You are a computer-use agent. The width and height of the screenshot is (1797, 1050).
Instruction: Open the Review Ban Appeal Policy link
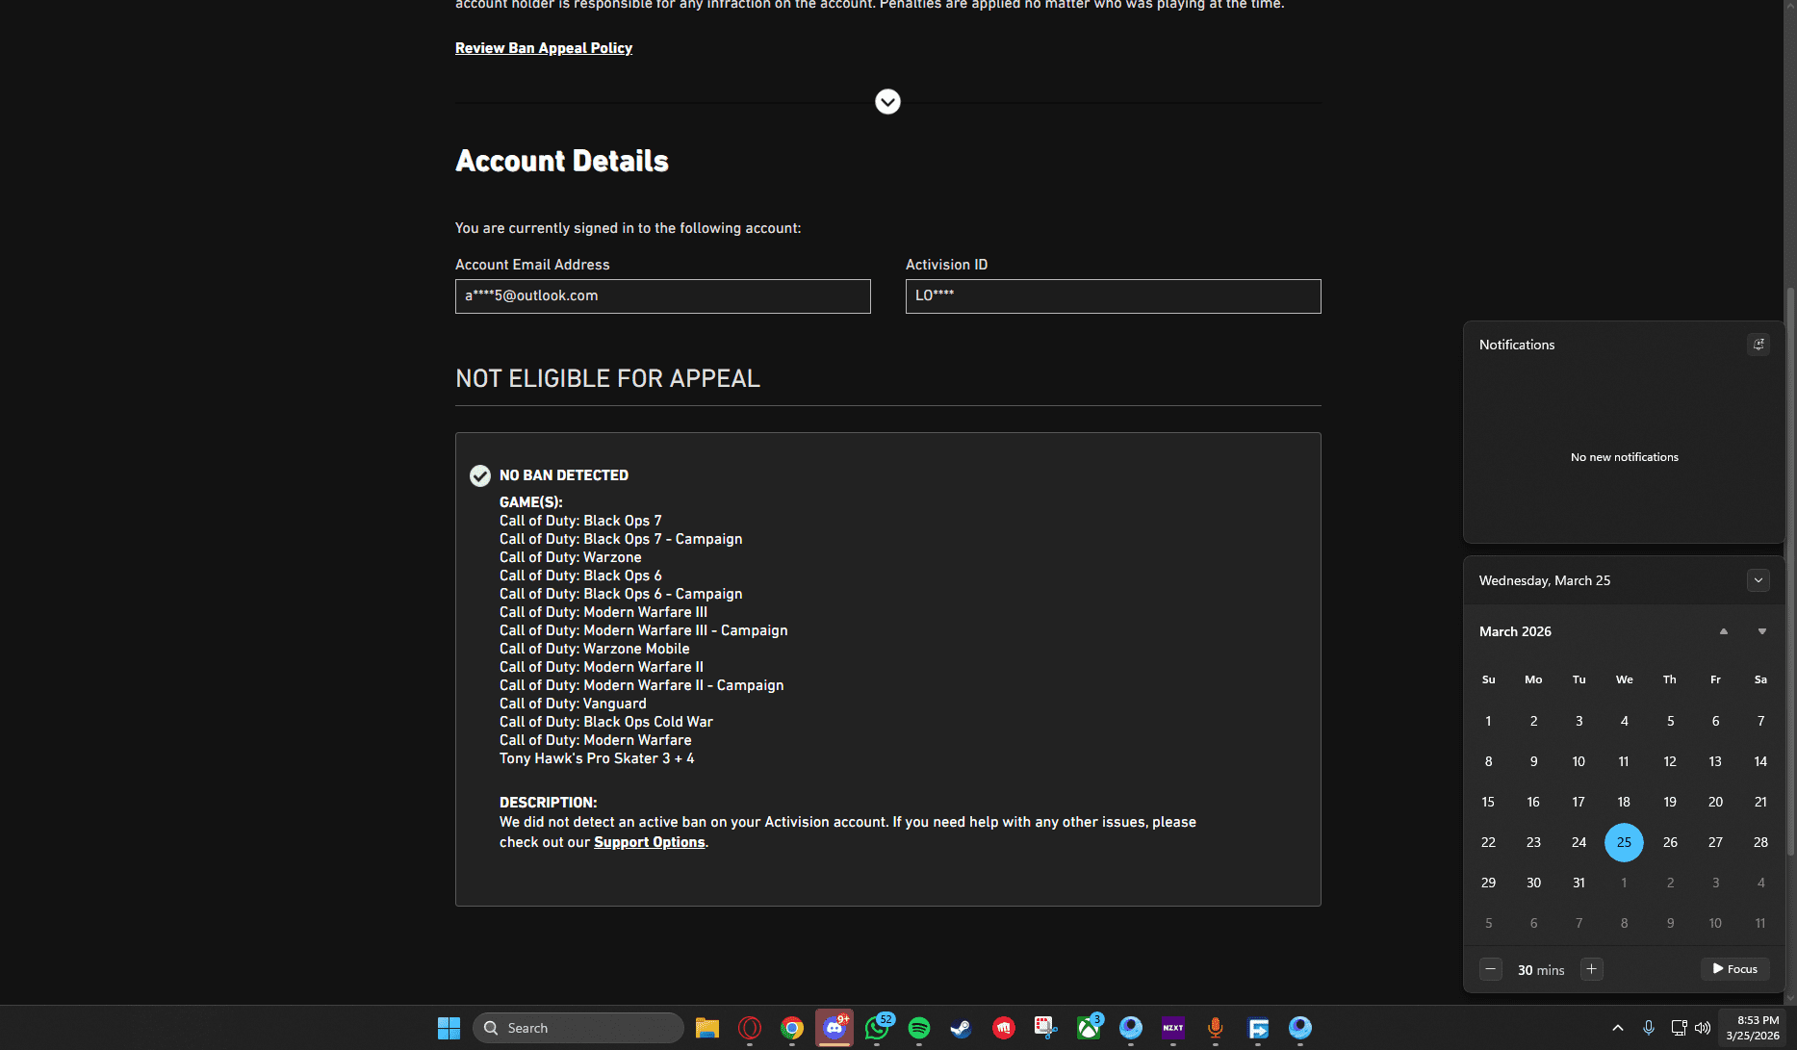tap(544, 48)
